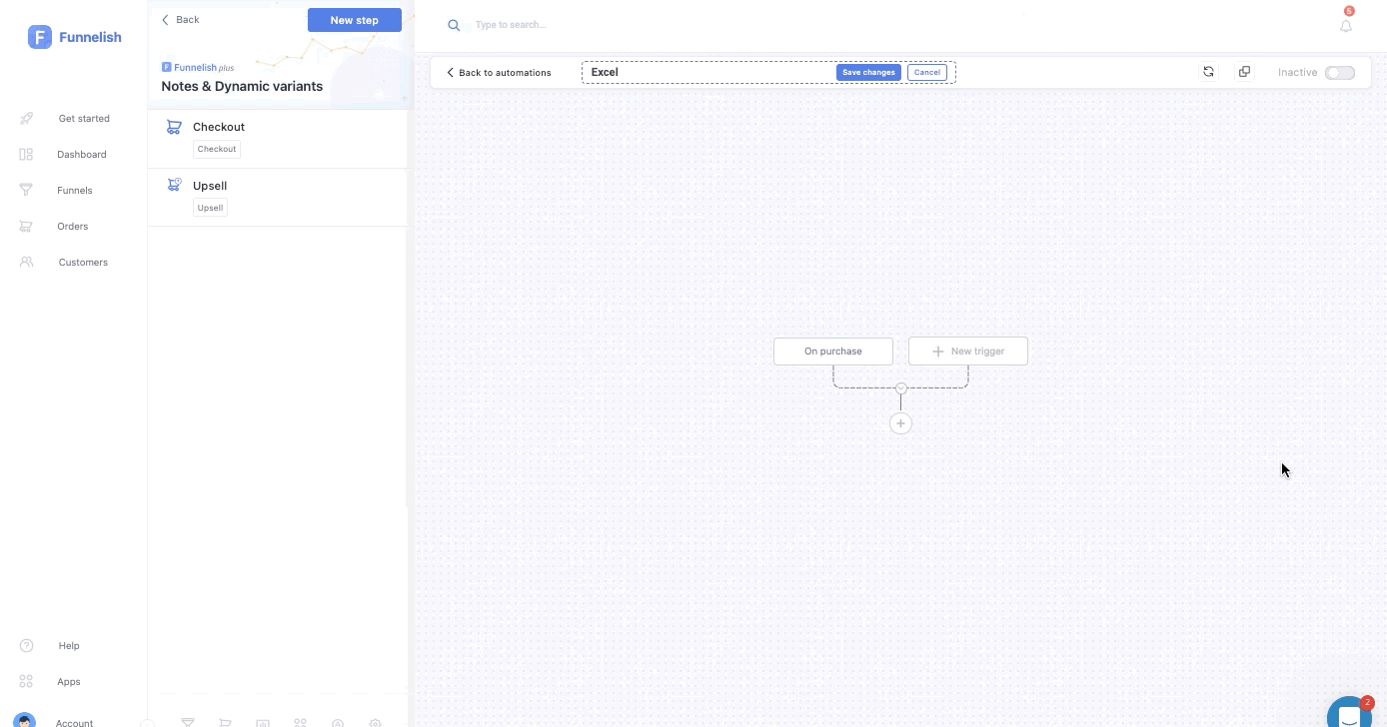
Task: Open the notifications bell
Action: tap(1346, 26)
